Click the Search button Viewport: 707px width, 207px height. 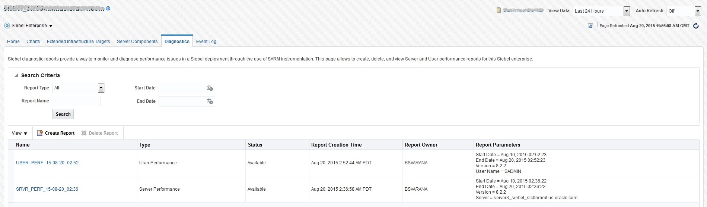click(63, 114)
